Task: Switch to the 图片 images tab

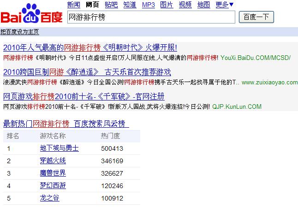Action: click(x=167, y=5)
